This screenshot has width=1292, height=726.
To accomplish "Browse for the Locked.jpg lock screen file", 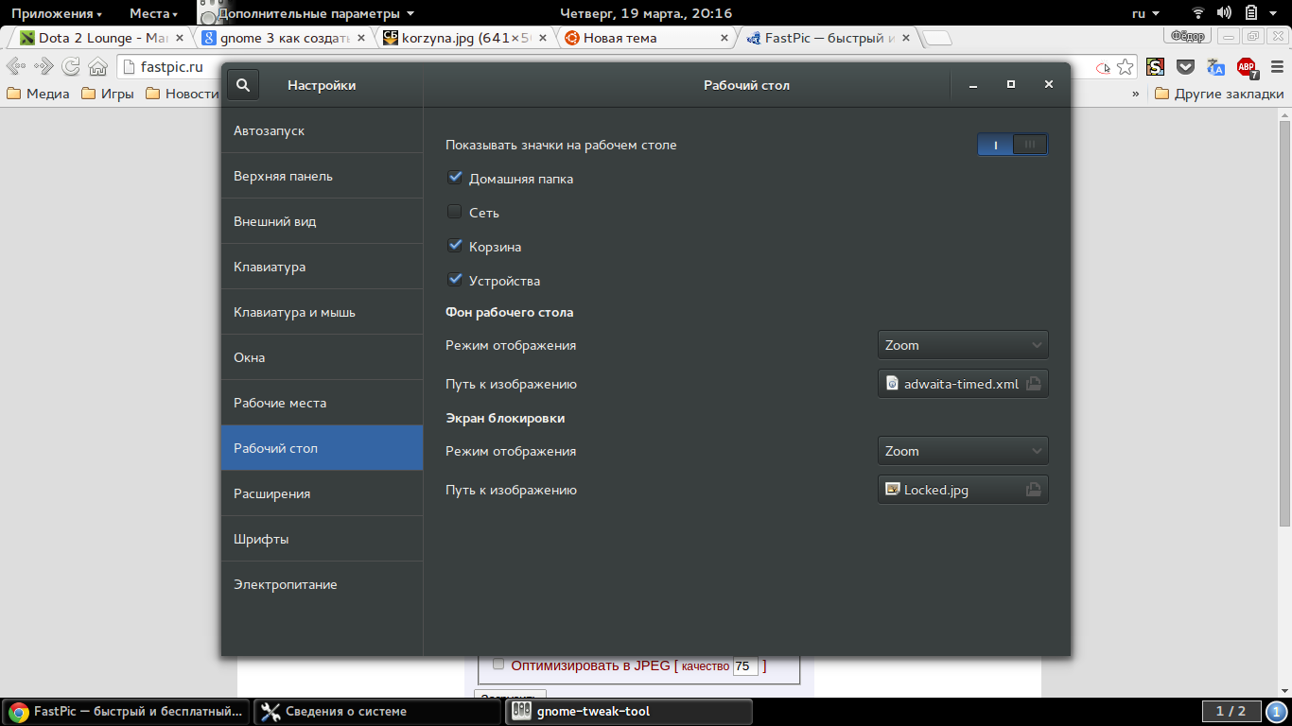I will 963,490.
